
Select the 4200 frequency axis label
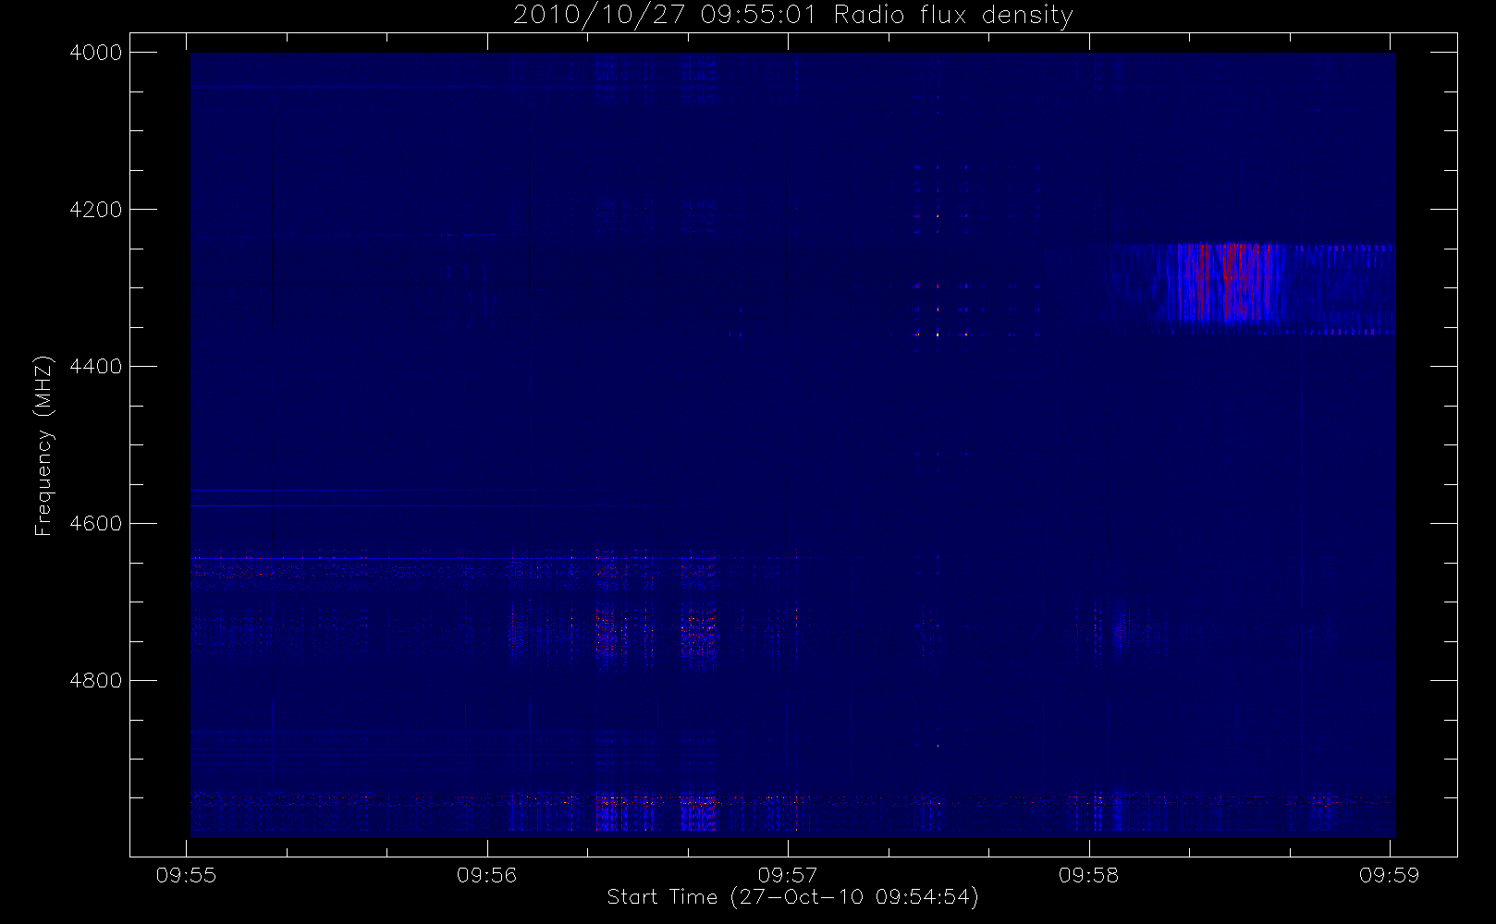point(96,210)
